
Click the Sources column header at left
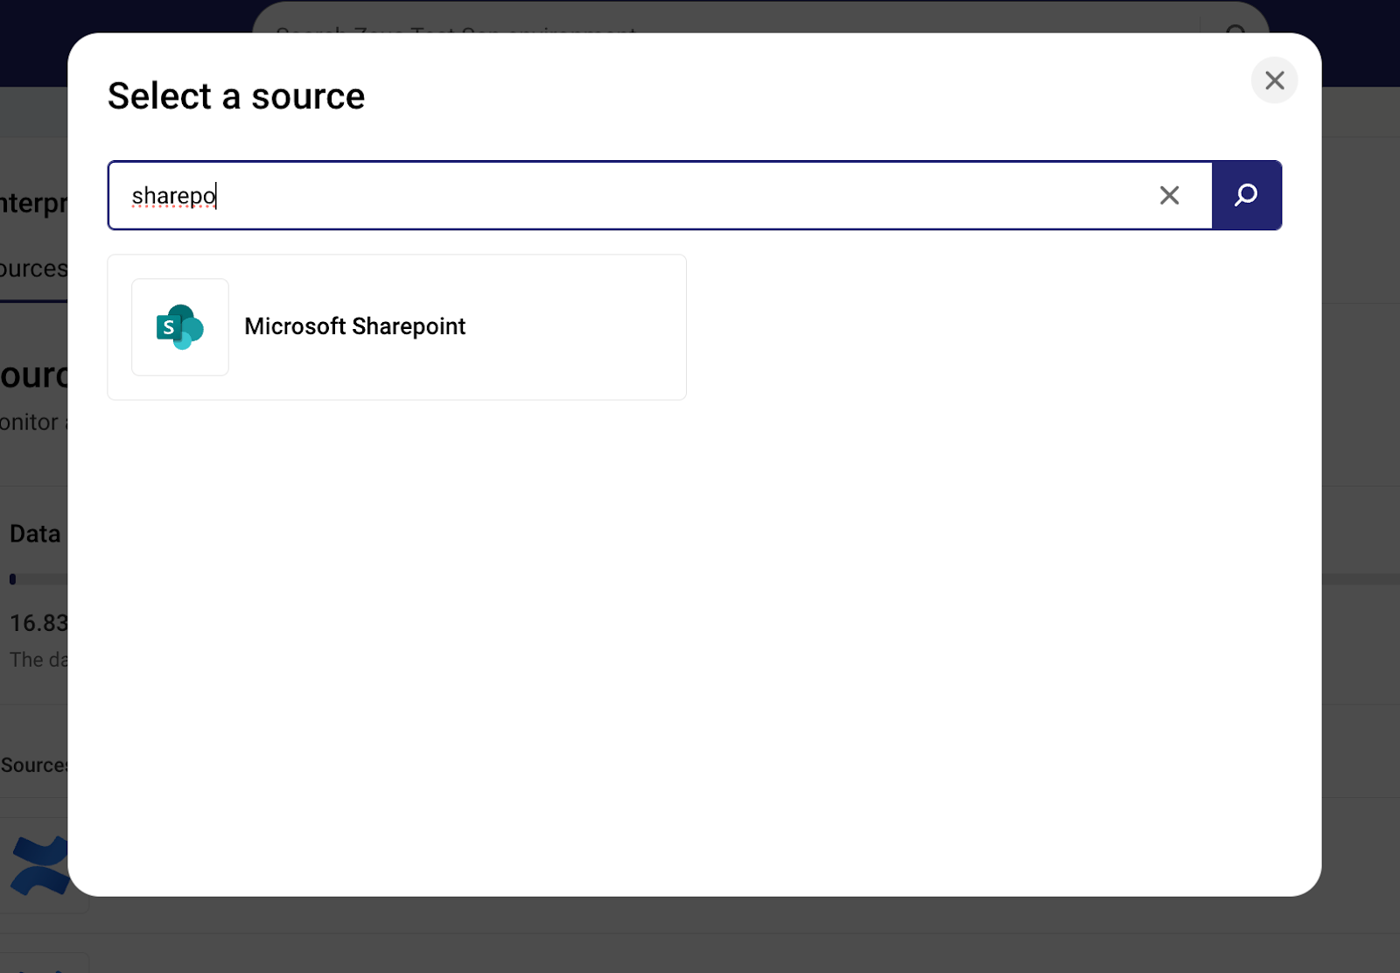point(33,765)
